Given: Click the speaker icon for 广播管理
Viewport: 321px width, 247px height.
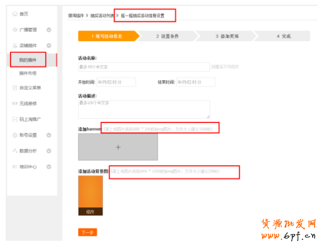Looking at the screenshot, I should (15, 30).
